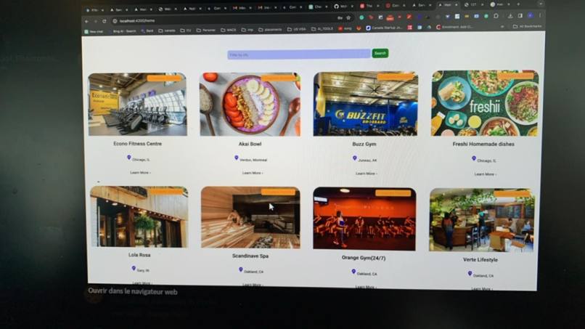Select the Econo Fitness Centre title
Image resolution: width=585 pixels, height=329 pixels.
(x=138, y=144)
